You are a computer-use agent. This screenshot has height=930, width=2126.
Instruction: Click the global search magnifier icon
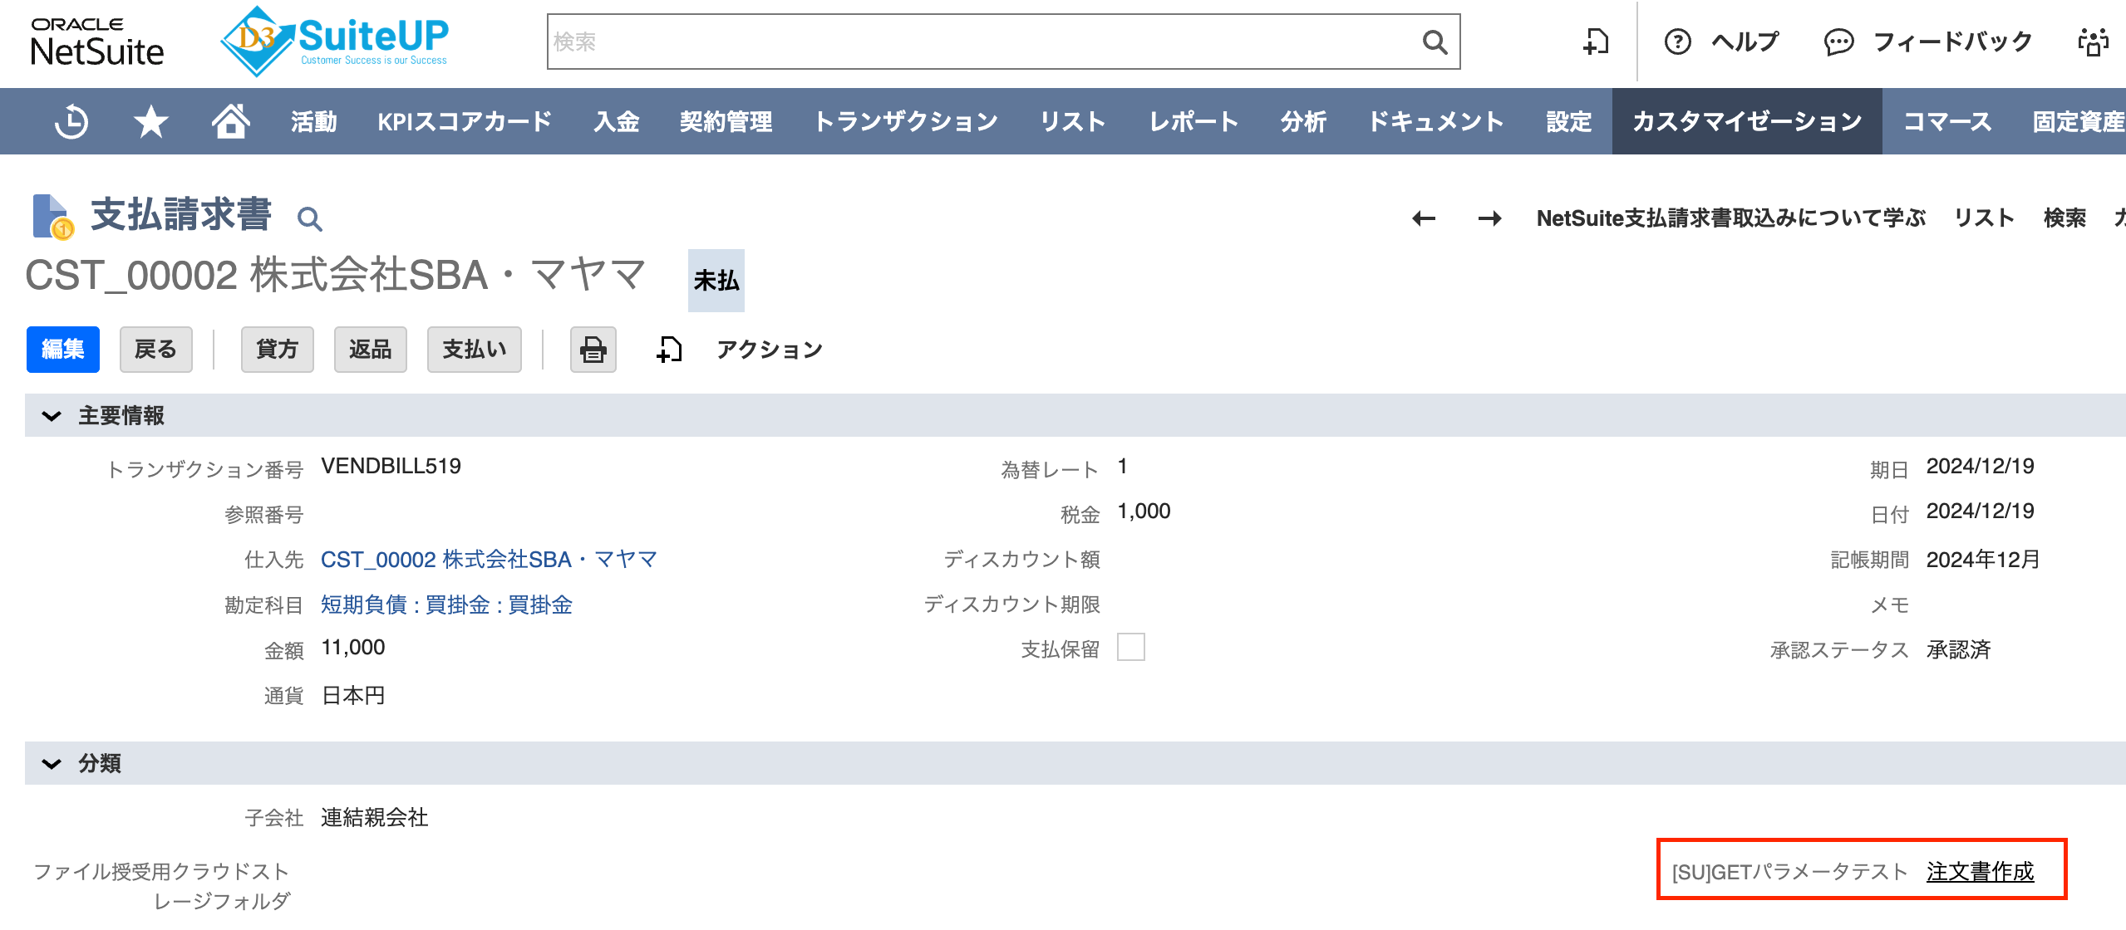1435,42
